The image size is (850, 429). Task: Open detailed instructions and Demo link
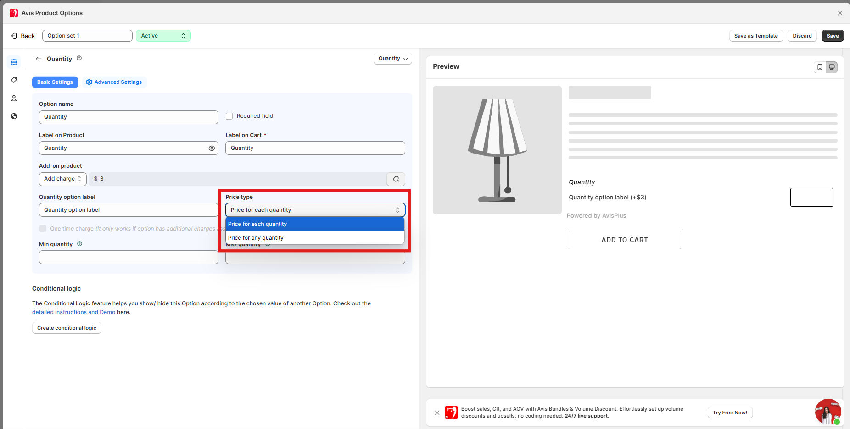point(73,312)
